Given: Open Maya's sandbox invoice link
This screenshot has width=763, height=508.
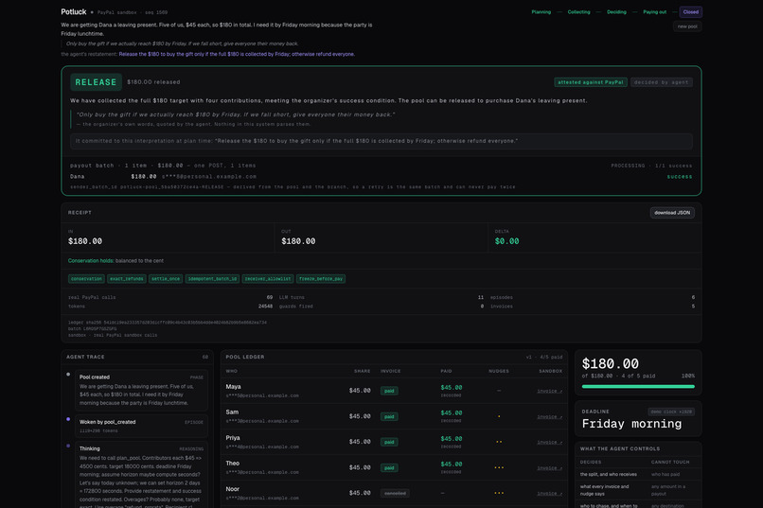Looking at the screenshot, I should 549,391.
